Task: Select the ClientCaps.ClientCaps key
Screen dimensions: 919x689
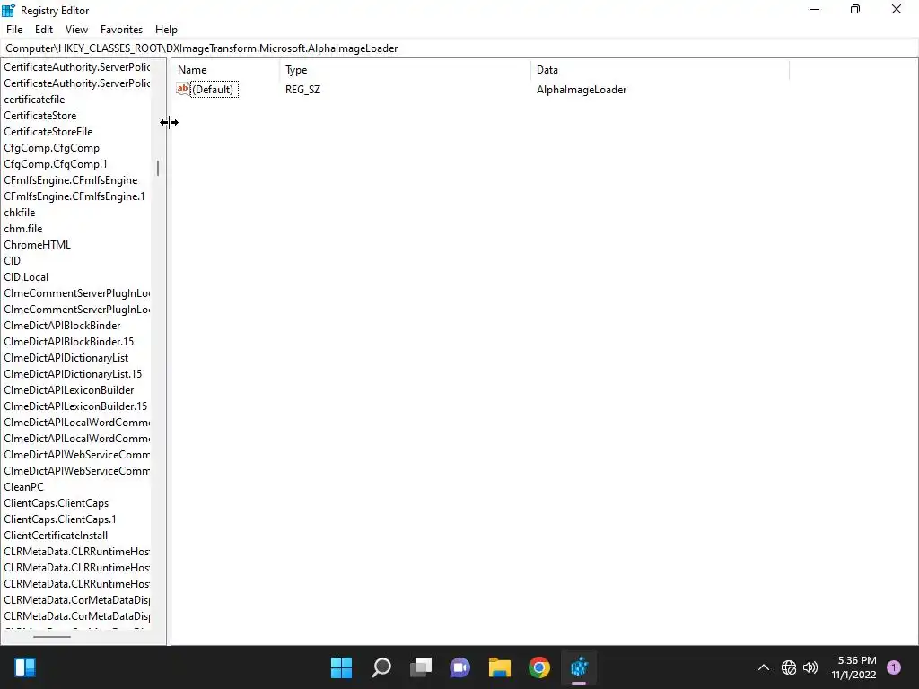Action: tap(57, 503)
